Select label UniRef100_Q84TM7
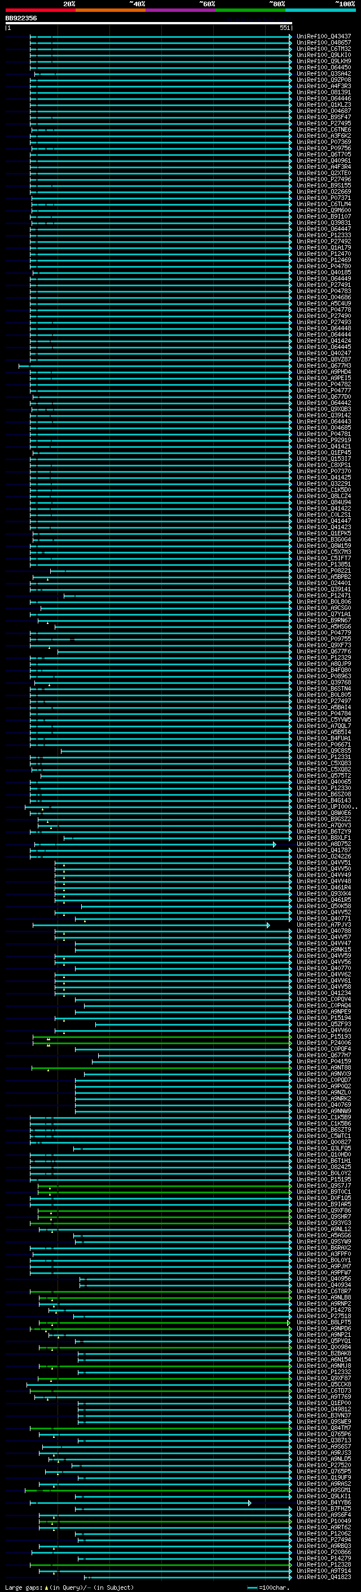This screenshot has width=361, height=1592. click(x=323, y=1428)
